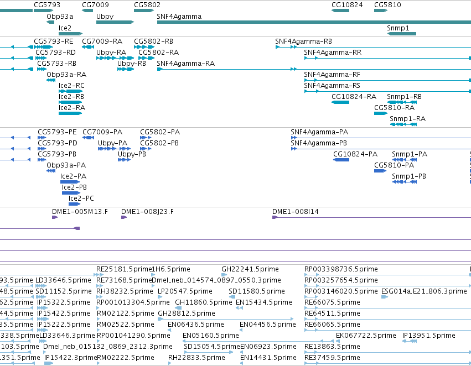Click clone DME1-008I14
The height and width of the screenshot is (366, 471).
tap(296, 212)
